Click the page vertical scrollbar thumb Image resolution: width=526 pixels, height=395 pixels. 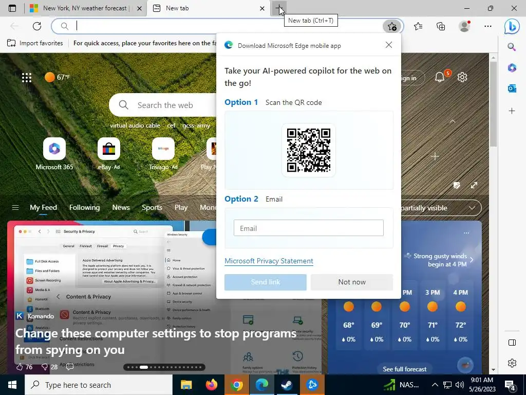493,104
